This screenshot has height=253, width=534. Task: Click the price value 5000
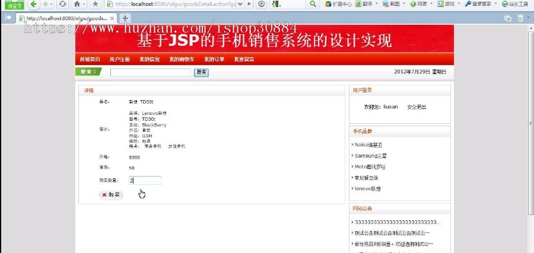pos(135,158)
